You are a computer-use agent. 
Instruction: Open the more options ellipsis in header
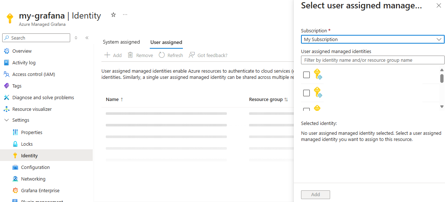125,15
